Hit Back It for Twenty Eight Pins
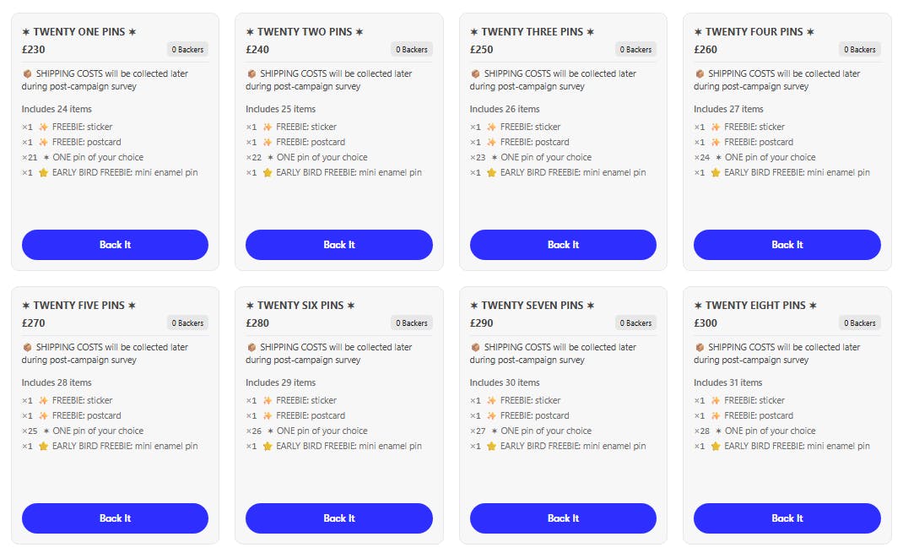The height and width of the screenshot is (553, 903). tap(787, 518)
